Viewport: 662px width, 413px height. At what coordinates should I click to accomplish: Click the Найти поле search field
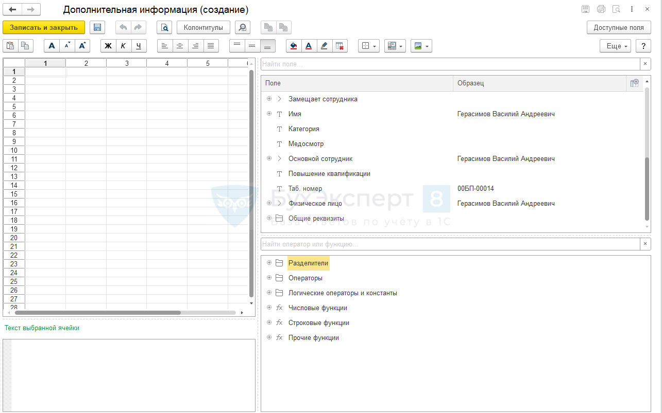coord(449,64)
